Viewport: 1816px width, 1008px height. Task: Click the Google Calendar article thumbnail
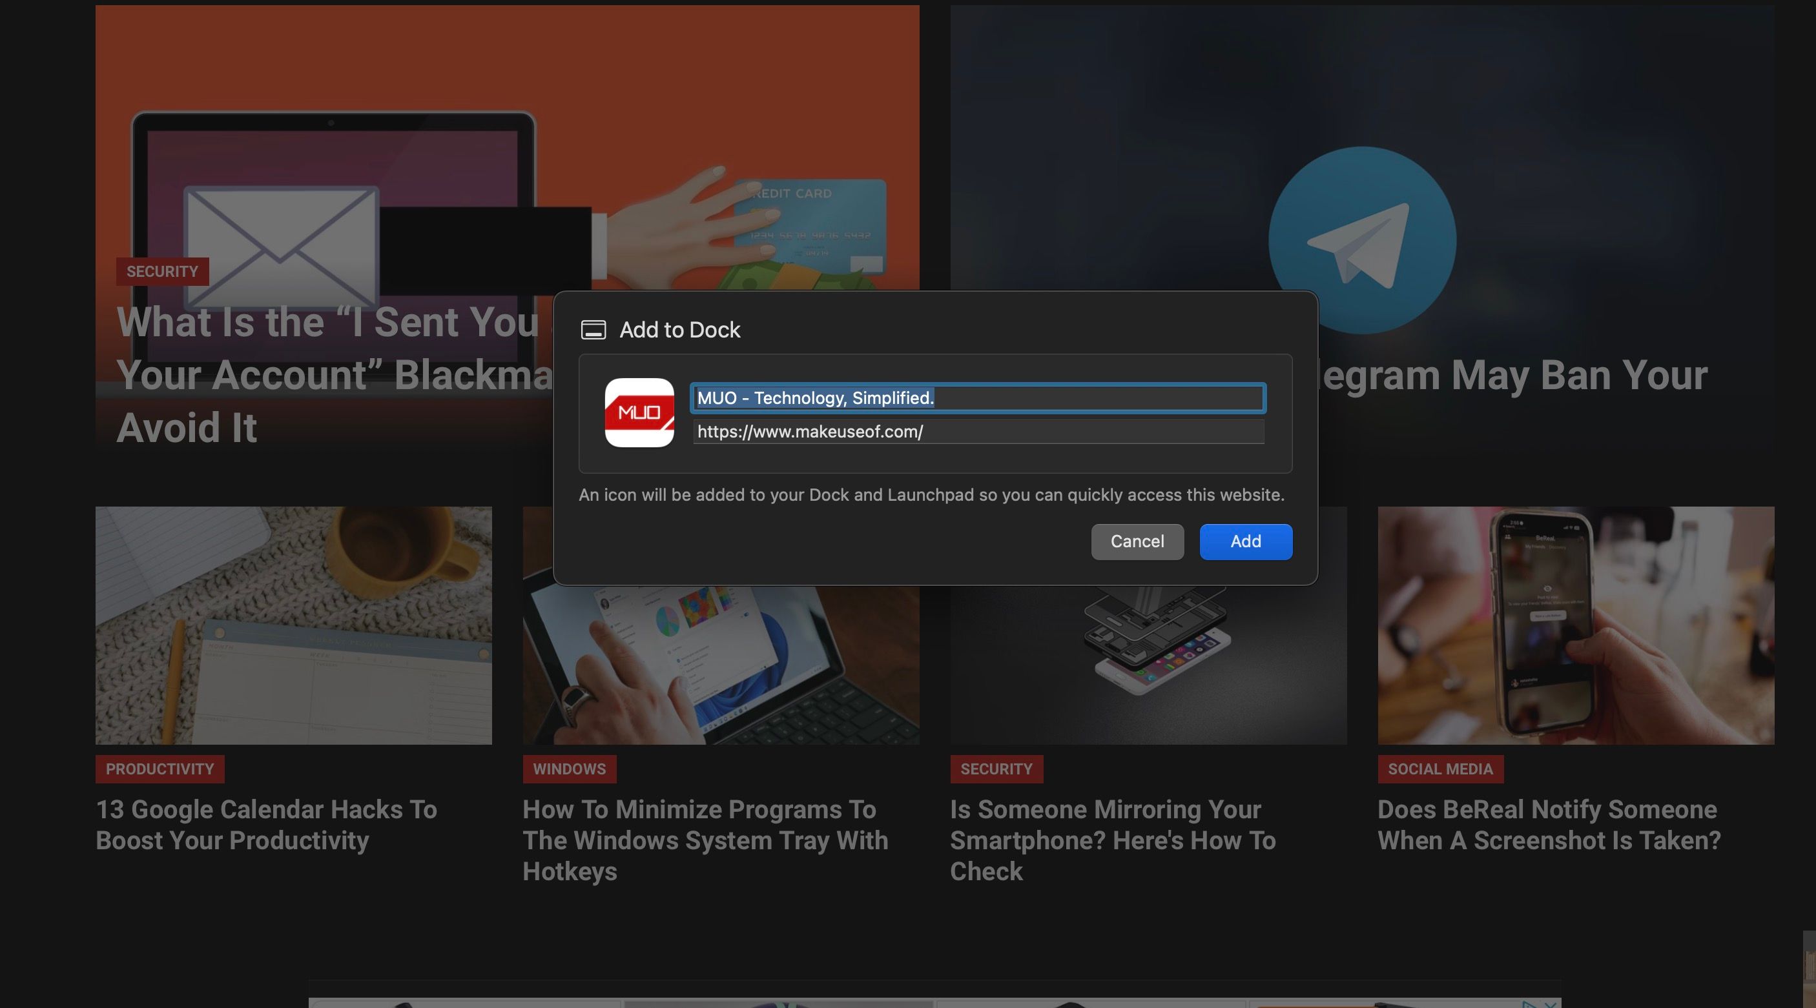pyautogui.click(x=293, y=627)
